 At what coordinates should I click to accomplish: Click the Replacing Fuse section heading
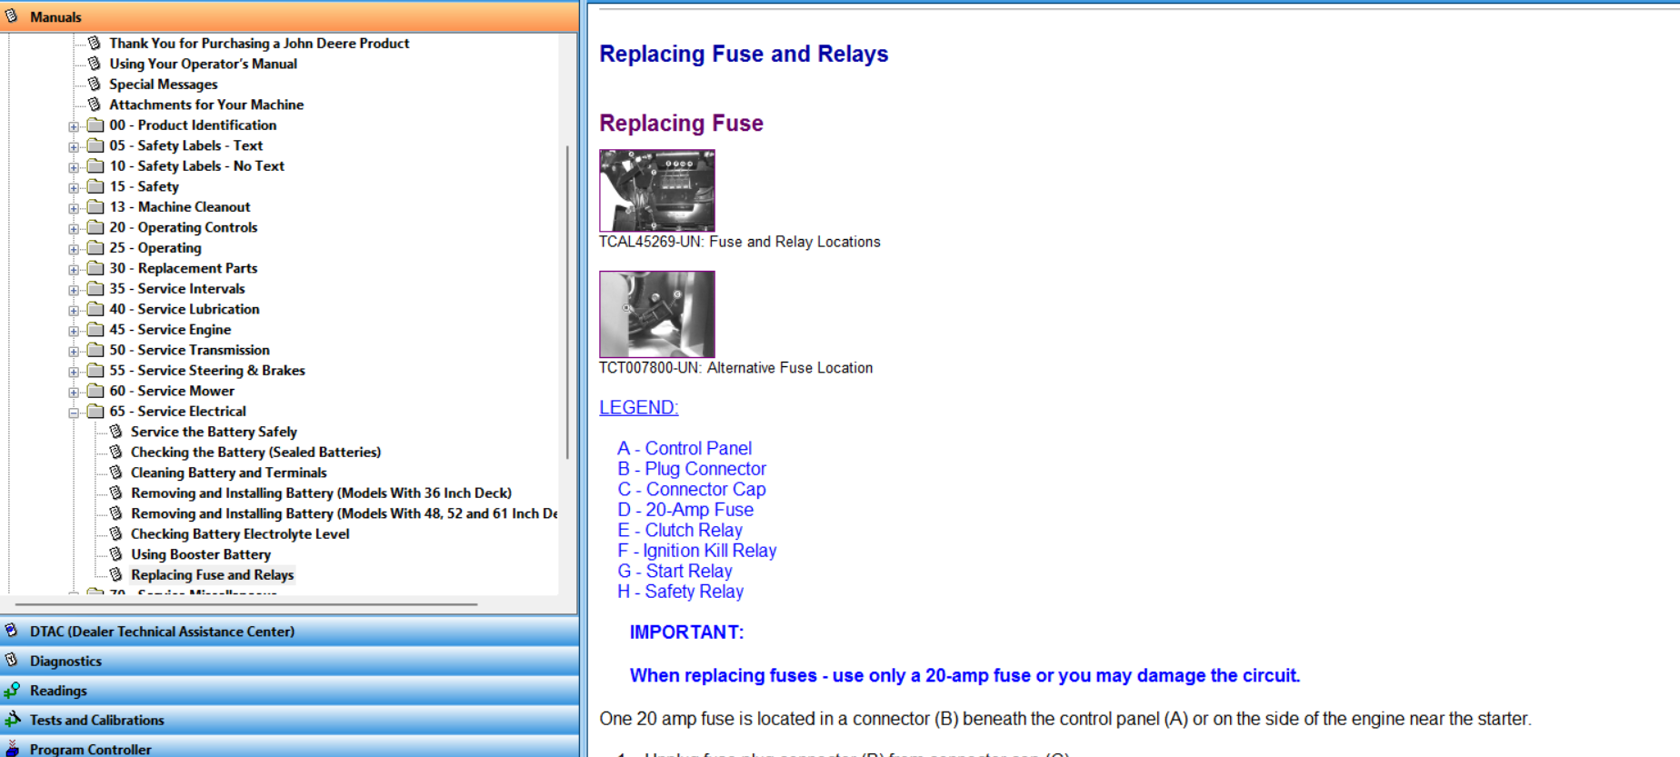pyautogui.click(x=681, y=123)
